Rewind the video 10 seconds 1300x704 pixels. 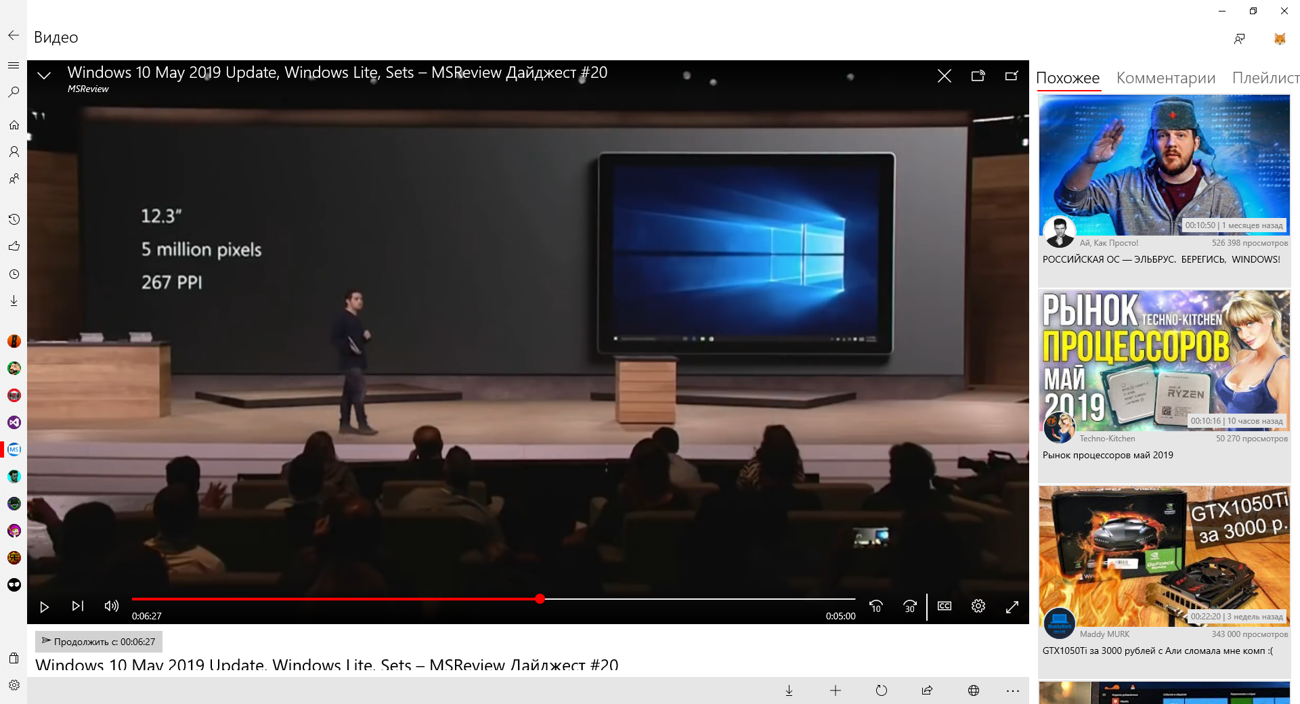point(876,607)
